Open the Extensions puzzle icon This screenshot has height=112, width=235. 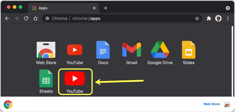(x=209, y=18)
